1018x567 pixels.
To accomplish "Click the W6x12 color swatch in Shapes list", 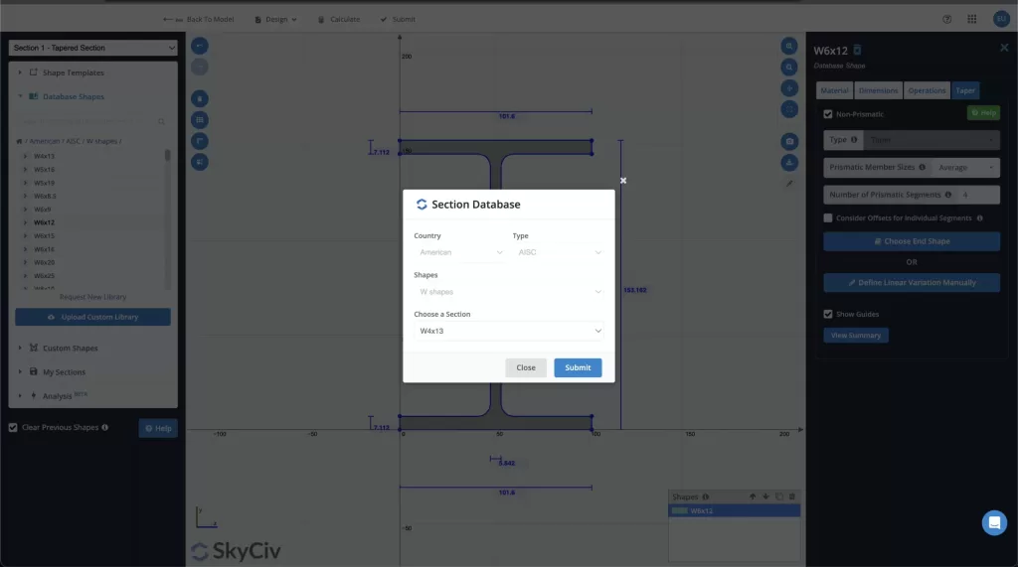I will click(x=680, y=511).
